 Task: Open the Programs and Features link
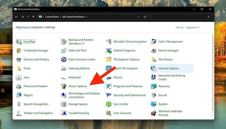(128, 86)
